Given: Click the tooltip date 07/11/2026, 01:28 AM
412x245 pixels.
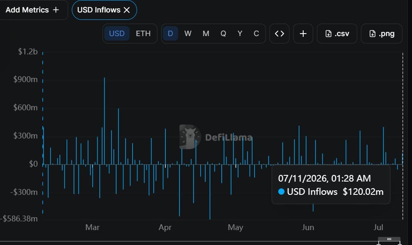Looking at the screenshot, I should (324, 178).
